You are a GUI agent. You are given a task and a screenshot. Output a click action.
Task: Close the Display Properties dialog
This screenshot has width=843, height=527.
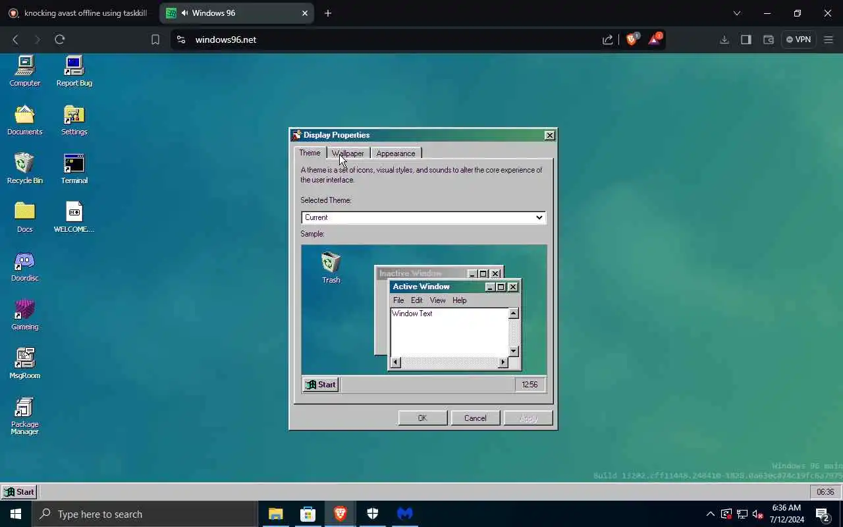point(549,135)
